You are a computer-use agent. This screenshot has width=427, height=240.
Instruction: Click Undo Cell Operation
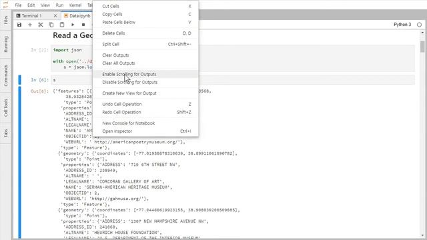[x=145, y=104]
